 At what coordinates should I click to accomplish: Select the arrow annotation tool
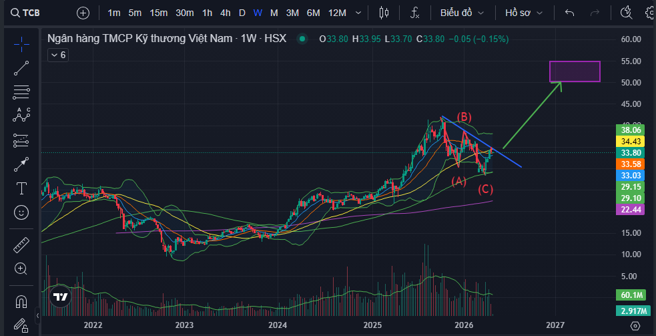(x=21, y=164)
